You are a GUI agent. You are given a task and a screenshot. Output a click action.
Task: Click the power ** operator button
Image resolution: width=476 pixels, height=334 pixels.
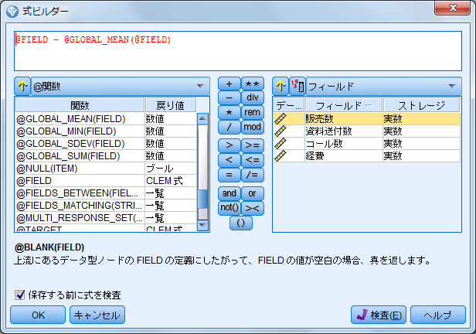coord(252,83)
